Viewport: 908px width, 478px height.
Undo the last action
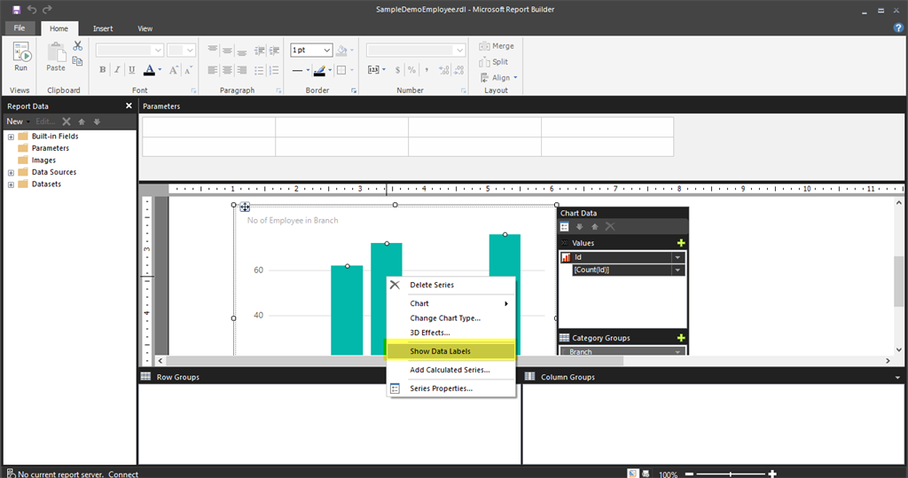32,9
